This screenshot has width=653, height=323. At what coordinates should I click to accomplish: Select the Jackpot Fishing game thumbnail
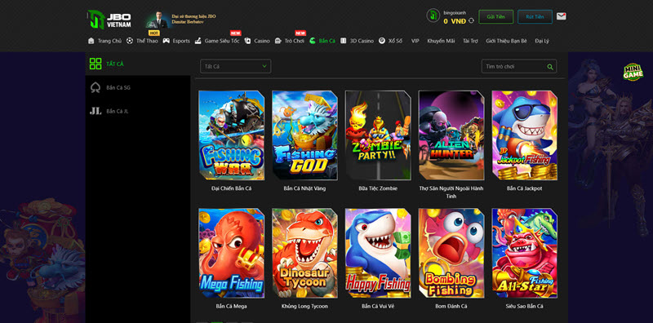[x=525, y=135]
